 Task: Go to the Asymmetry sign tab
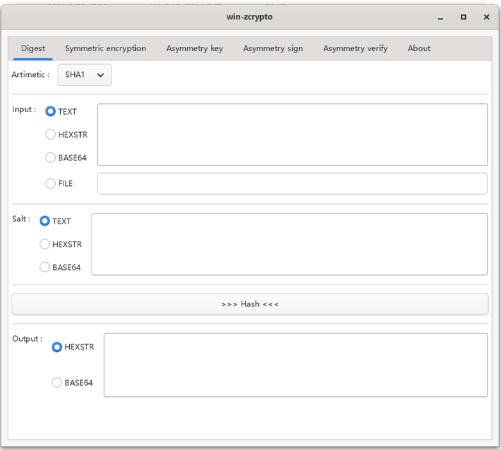click(x=273, y=48)
